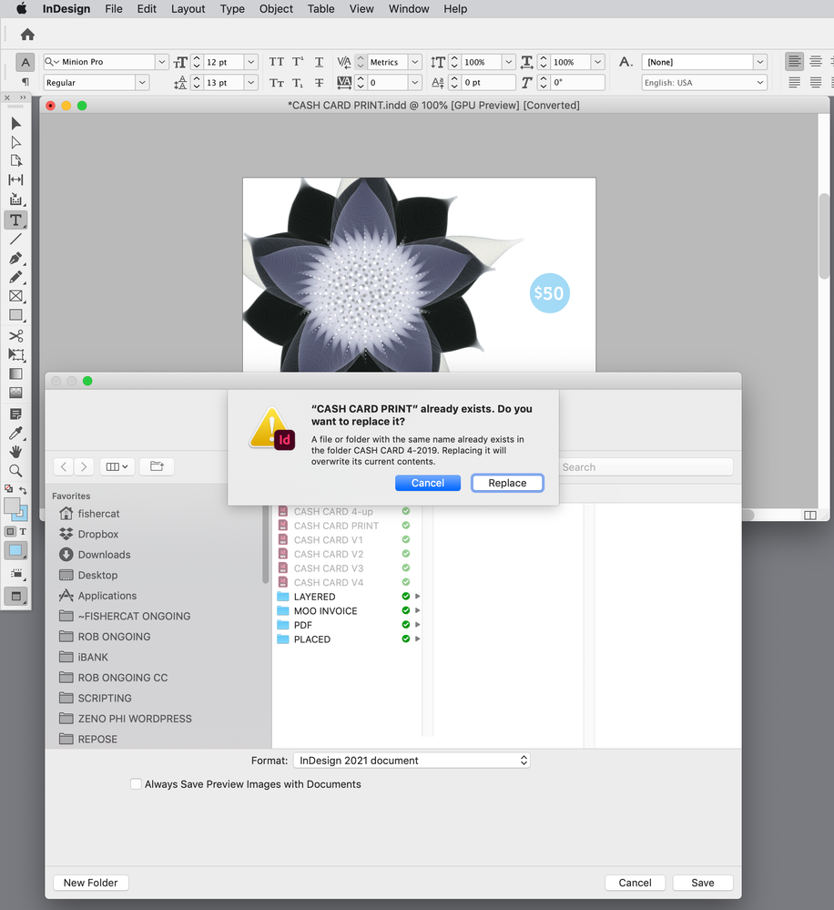Go back with the save dialog back arrow

tap(64, 466)
